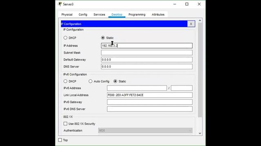
Task: Click into the IP Address field
Action: (x=147, y=46)
